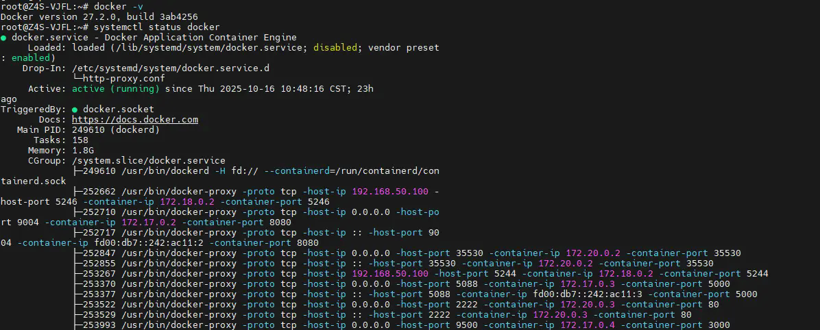Viewport: 820px width, 330px height.
Task: Click process ID 253522
Action: coord(99,305)
